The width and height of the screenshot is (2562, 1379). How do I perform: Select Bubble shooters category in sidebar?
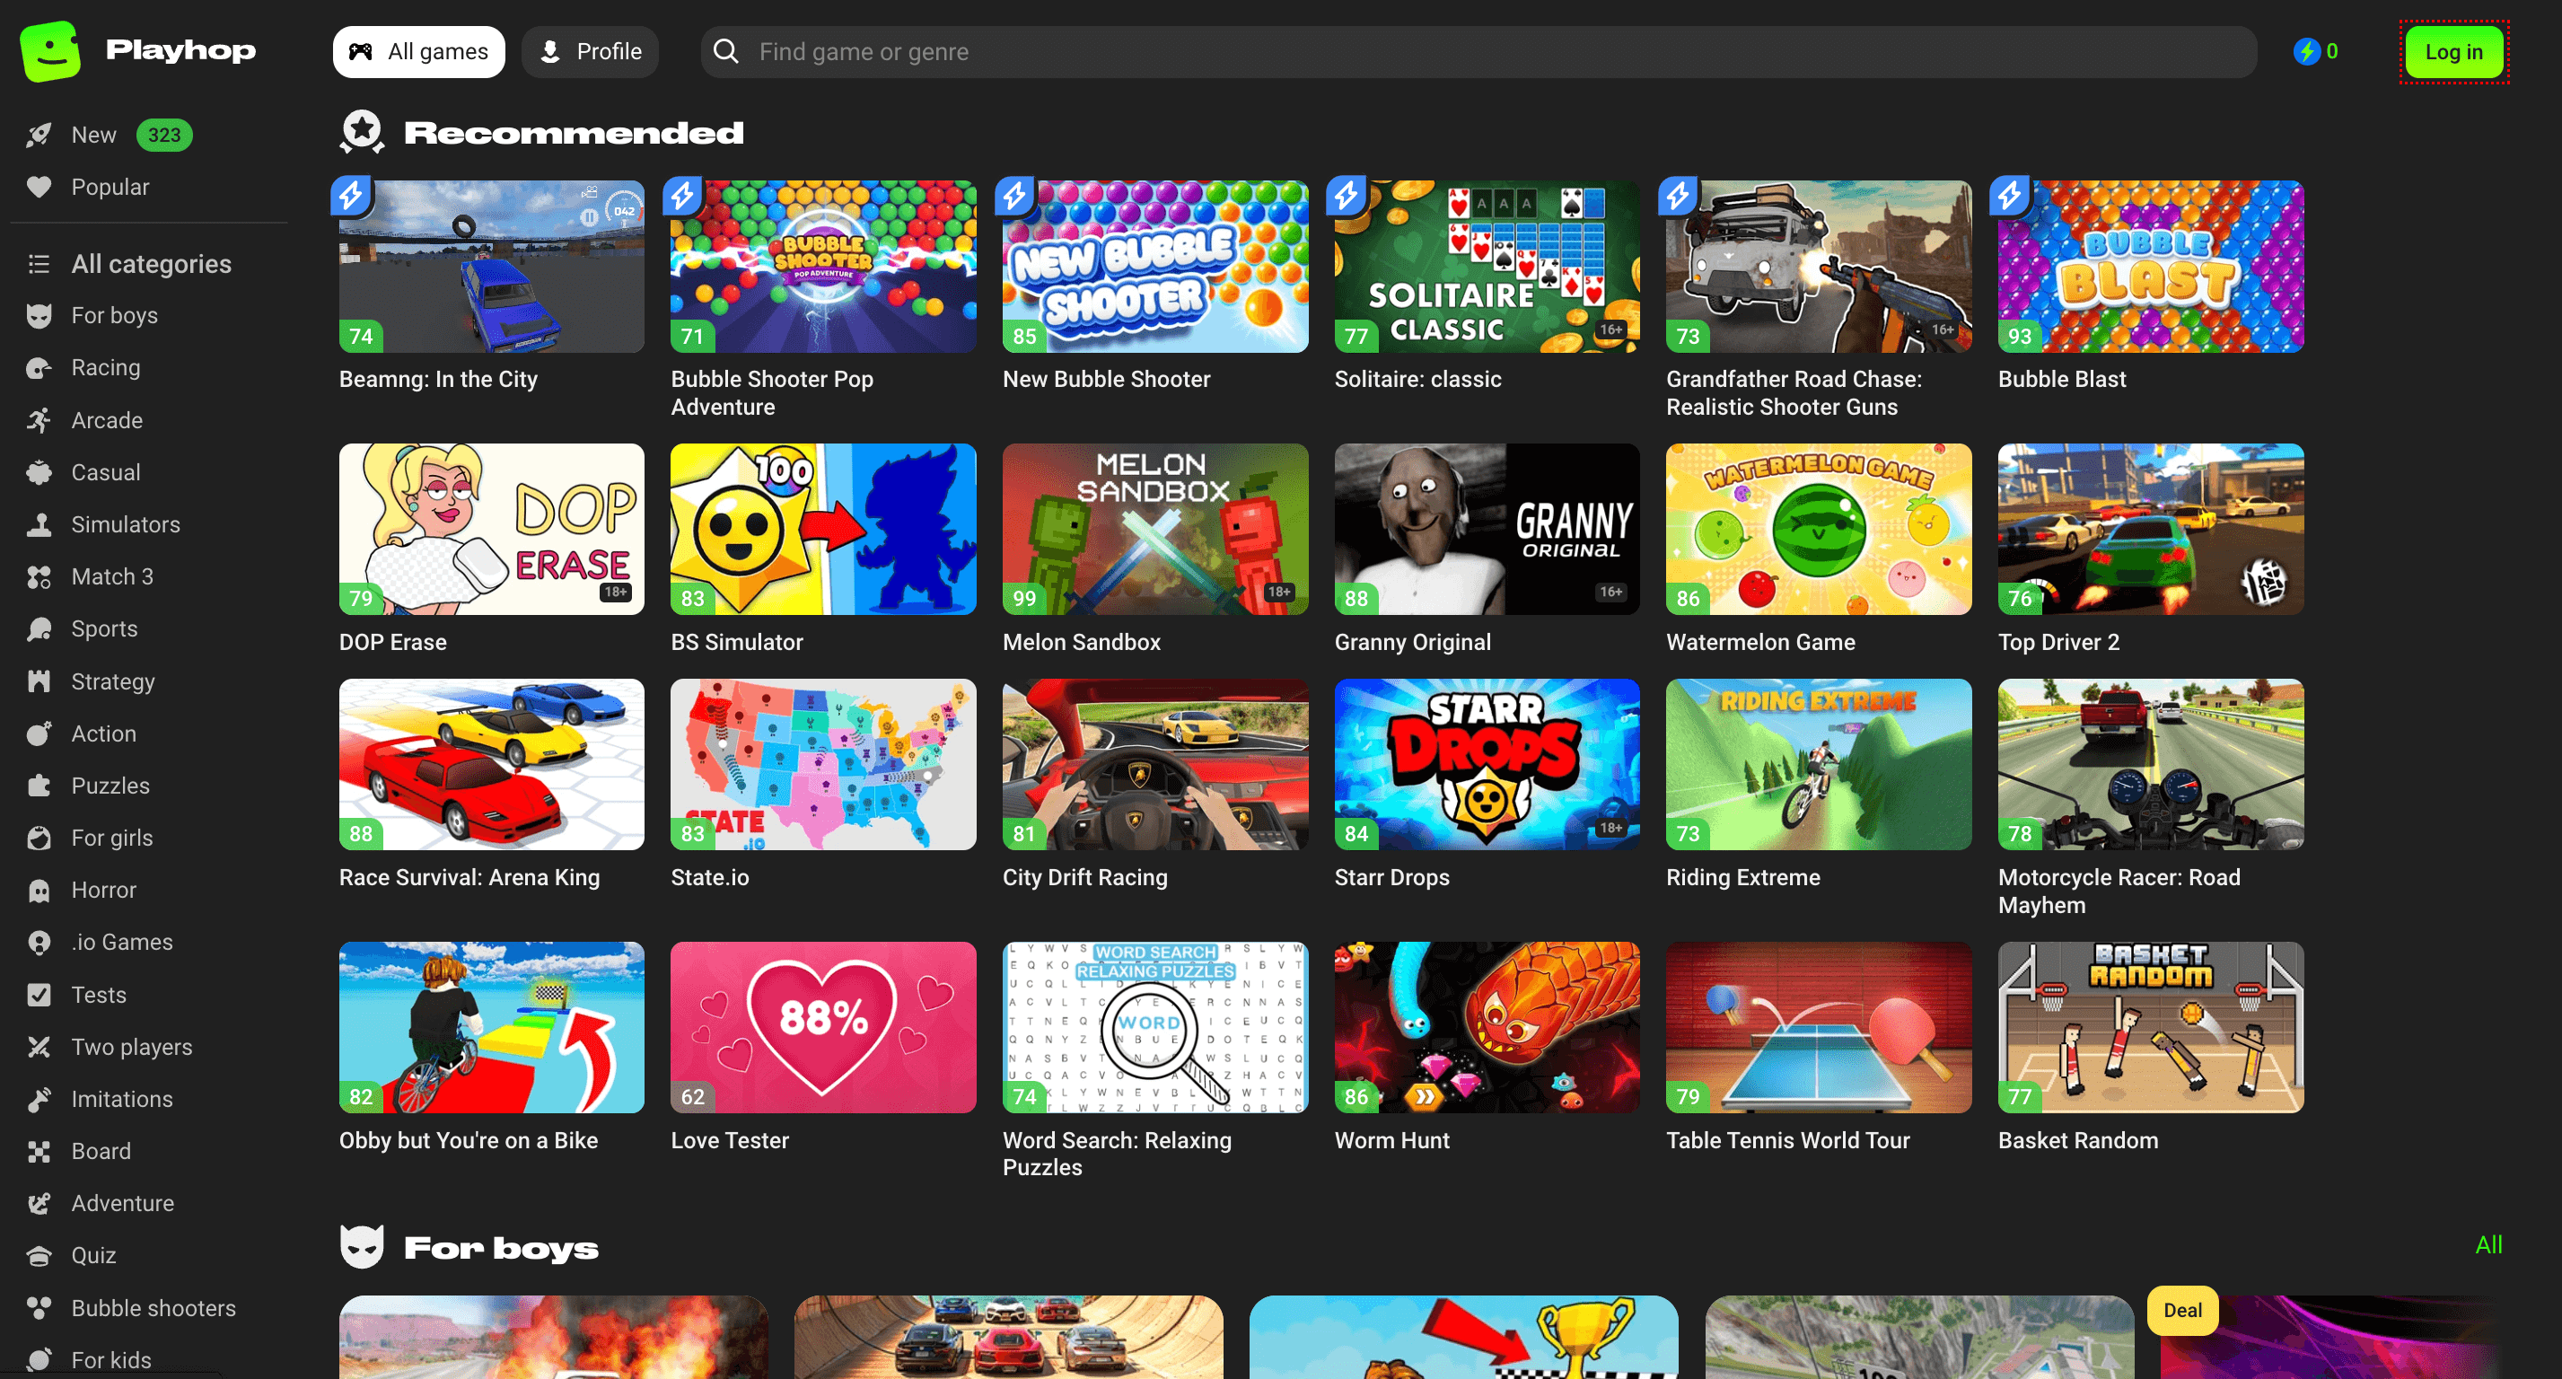[x=154, y=1308]
